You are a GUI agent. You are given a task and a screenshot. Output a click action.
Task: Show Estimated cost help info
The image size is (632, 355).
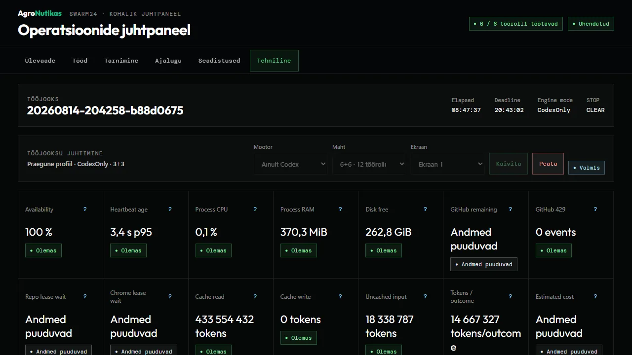pyautogui.click(x=595, y=297)
